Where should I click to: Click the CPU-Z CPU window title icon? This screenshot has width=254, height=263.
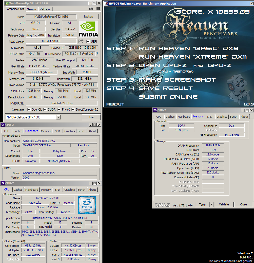[x=3, y=183]
